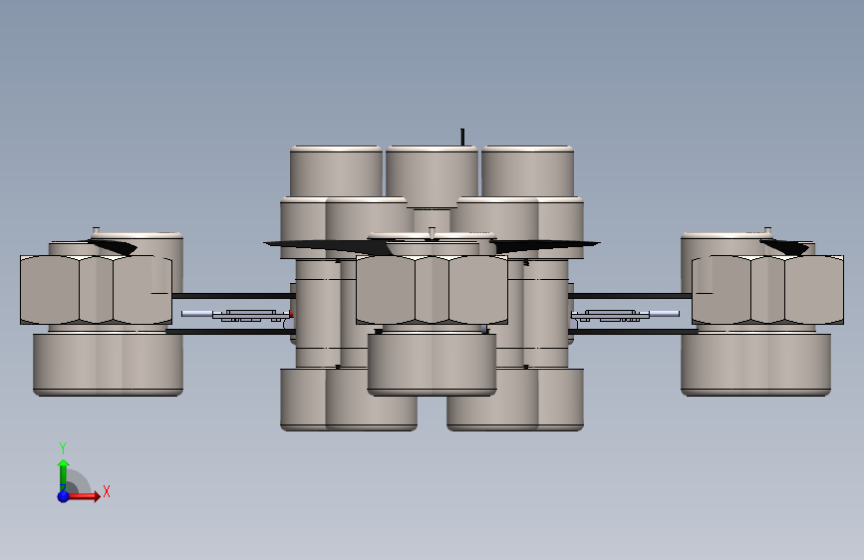Select the far left hex nut
864x560 pixels.
pos(96,289)
